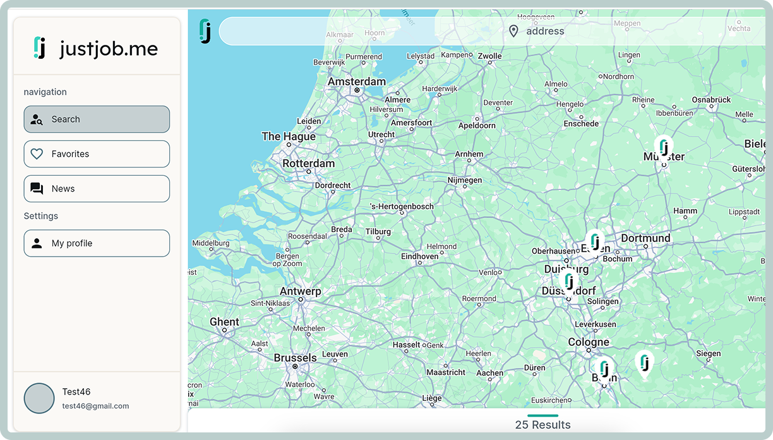
Task: Click The Hague map label
Action: [x=289, y=137]
